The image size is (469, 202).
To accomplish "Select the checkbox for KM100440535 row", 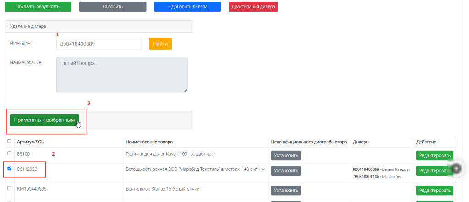I will click(x=10, y=188).
